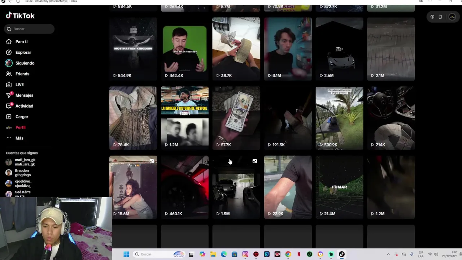Click the phone app icon at top right

click(440, 17)
